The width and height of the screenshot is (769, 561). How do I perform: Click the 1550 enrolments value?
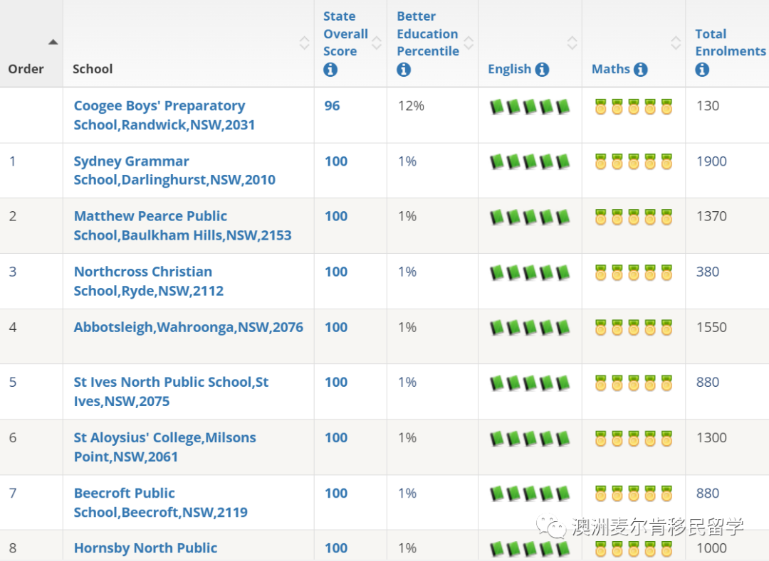[711, 328]
